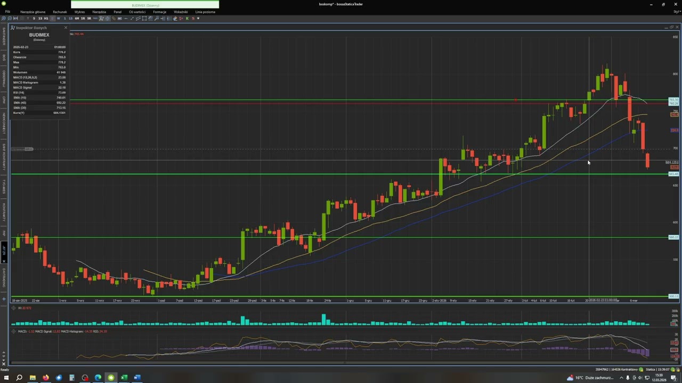Open the Plik menu
Image resolution: width=682 pixels, height=383 pixels.
pyautogui.click(x=7, y=12)
